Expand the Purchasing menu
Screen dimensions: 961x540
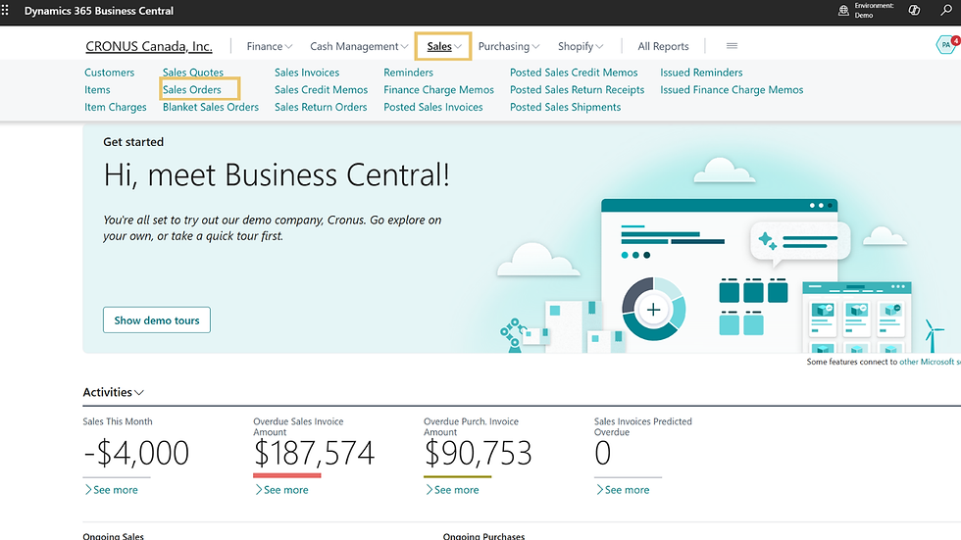(509, 46)
